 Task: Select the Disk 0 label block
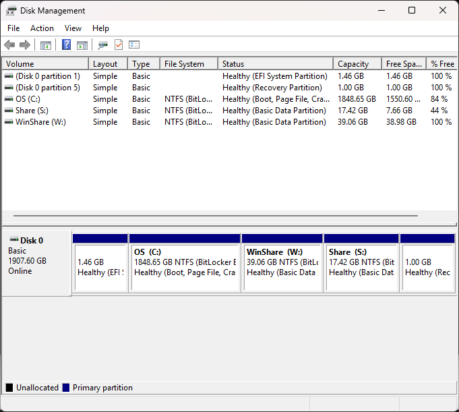click(36, 263)
